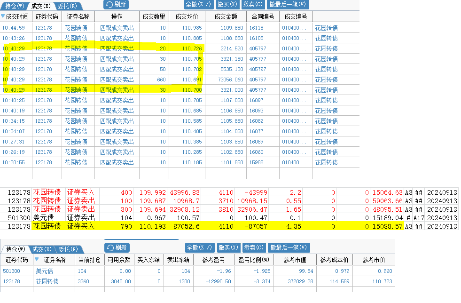Click the upper 撤最后一笔(V) button
Screen dimensions: 461x303
click(288, 4)
